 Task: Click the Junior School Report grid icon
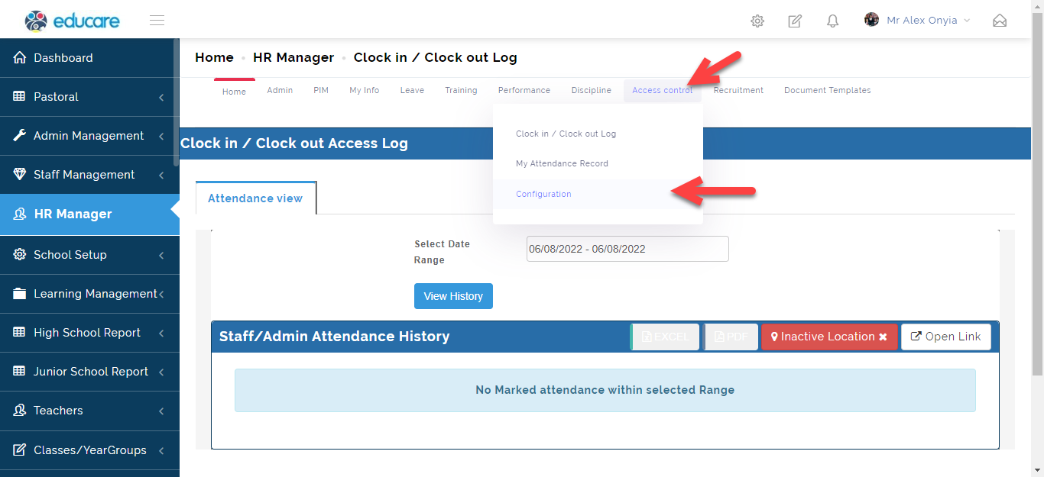(20, 371)
